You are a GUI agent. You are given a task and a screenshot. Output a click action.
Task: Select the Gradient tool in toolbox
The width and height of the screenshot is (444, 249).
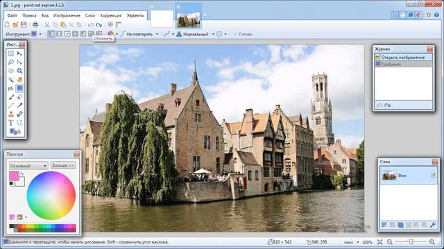19,89
